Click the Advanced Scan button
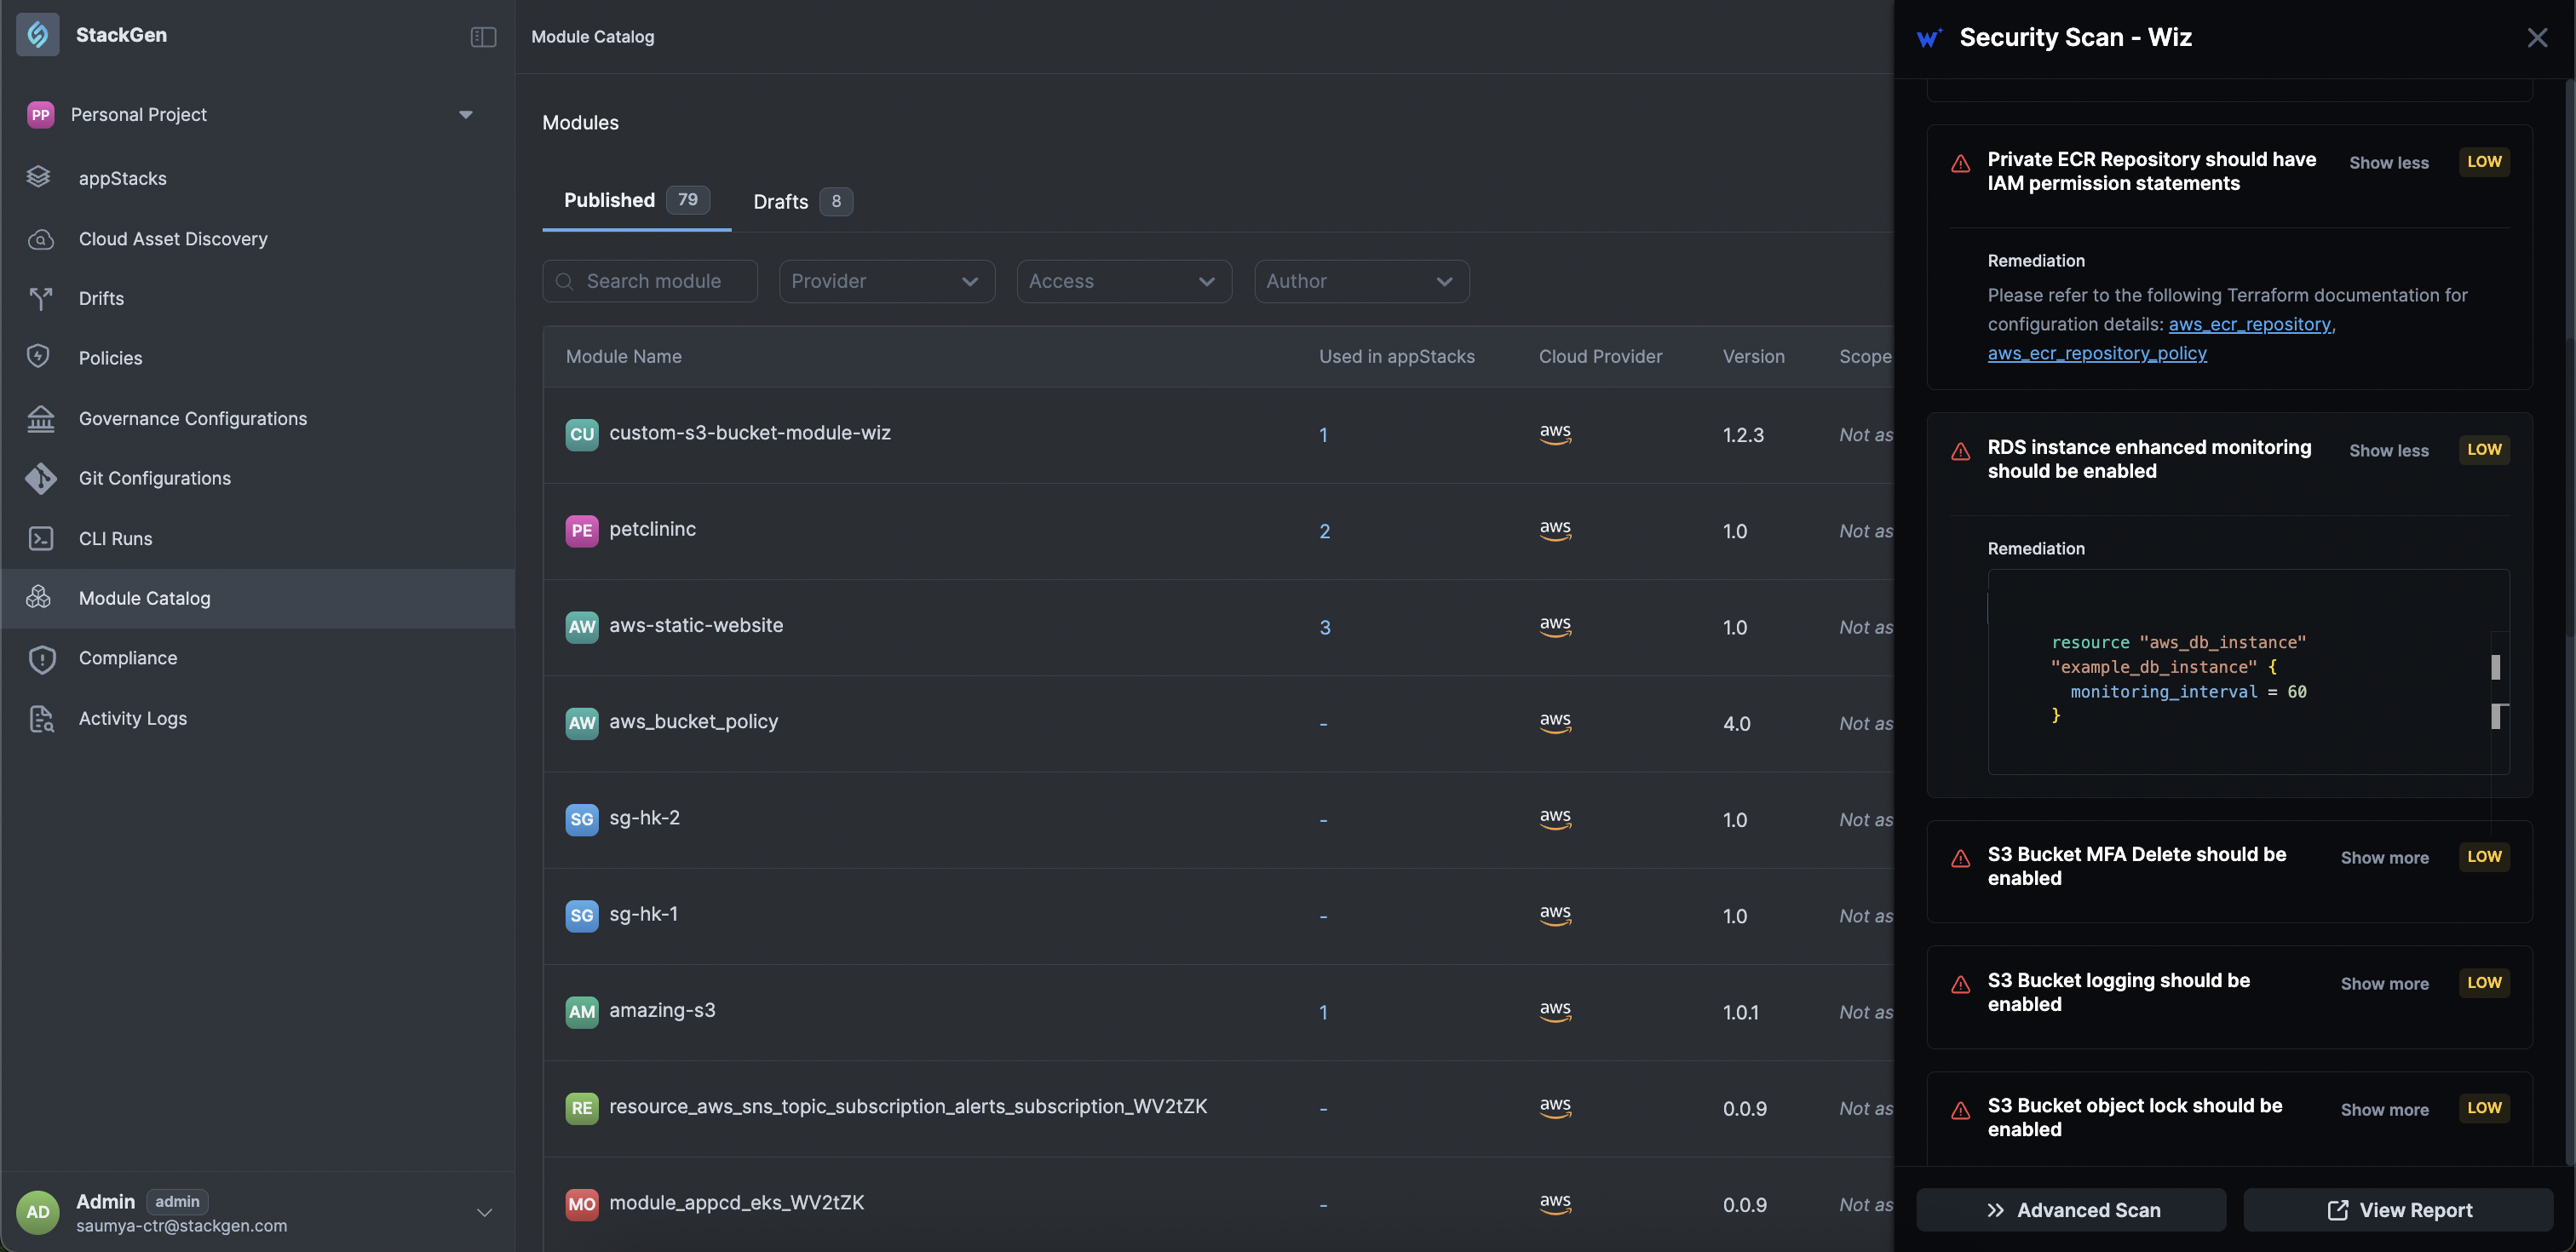The height and width of the screenshot is (1252, 2576). pos(2071,1210)
